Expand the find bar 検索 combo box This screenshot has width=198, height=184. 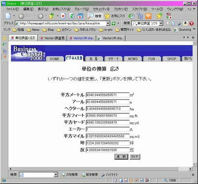pos(56,175)
